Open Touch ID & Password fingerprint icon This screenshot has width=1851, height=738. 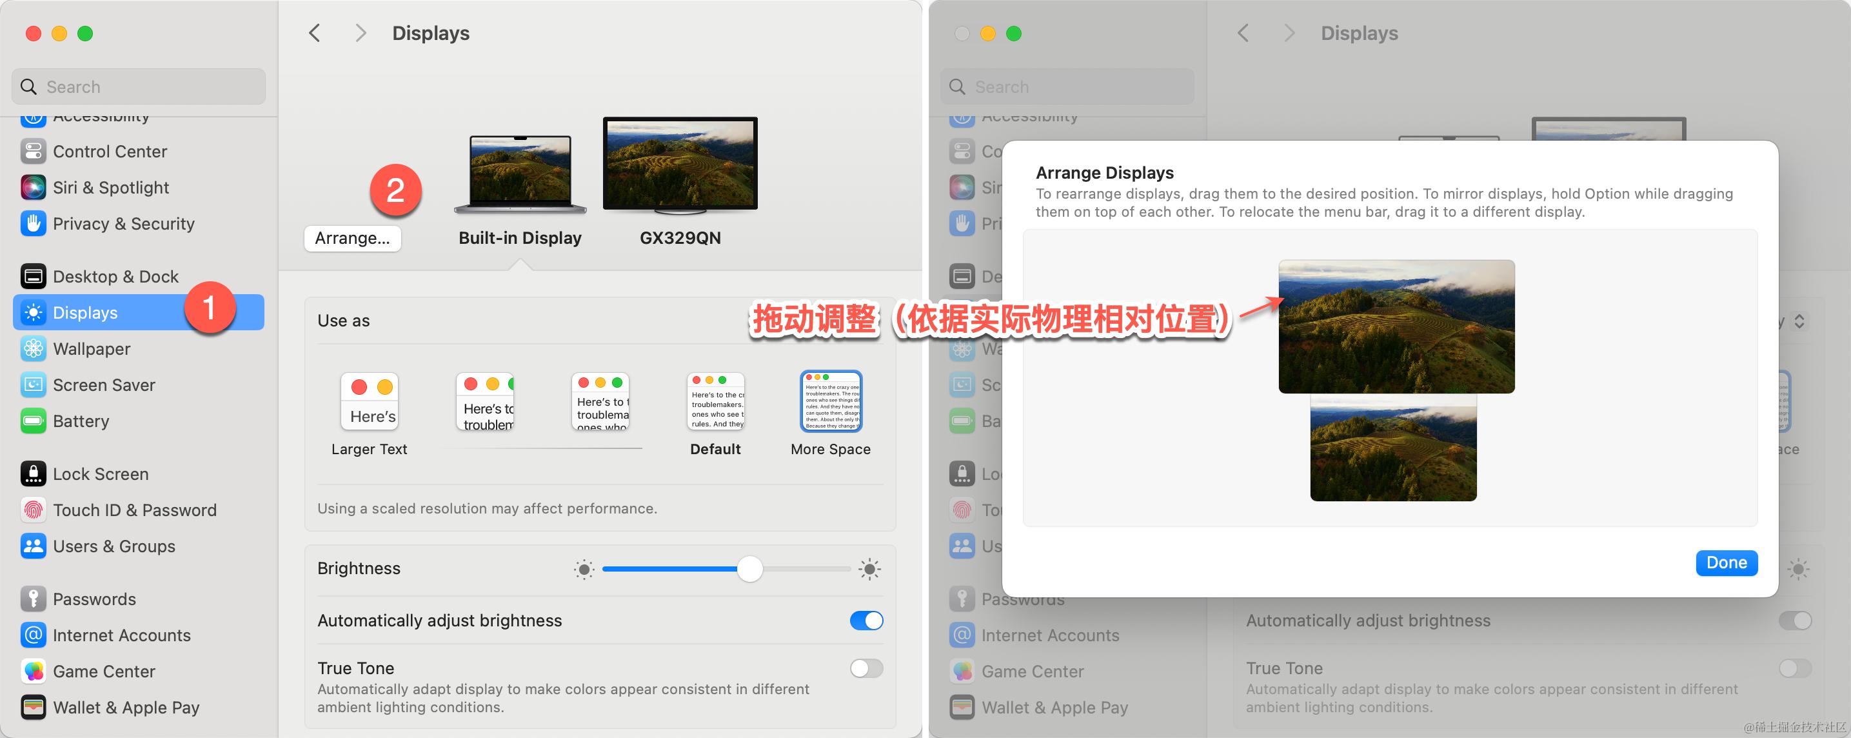33,510
